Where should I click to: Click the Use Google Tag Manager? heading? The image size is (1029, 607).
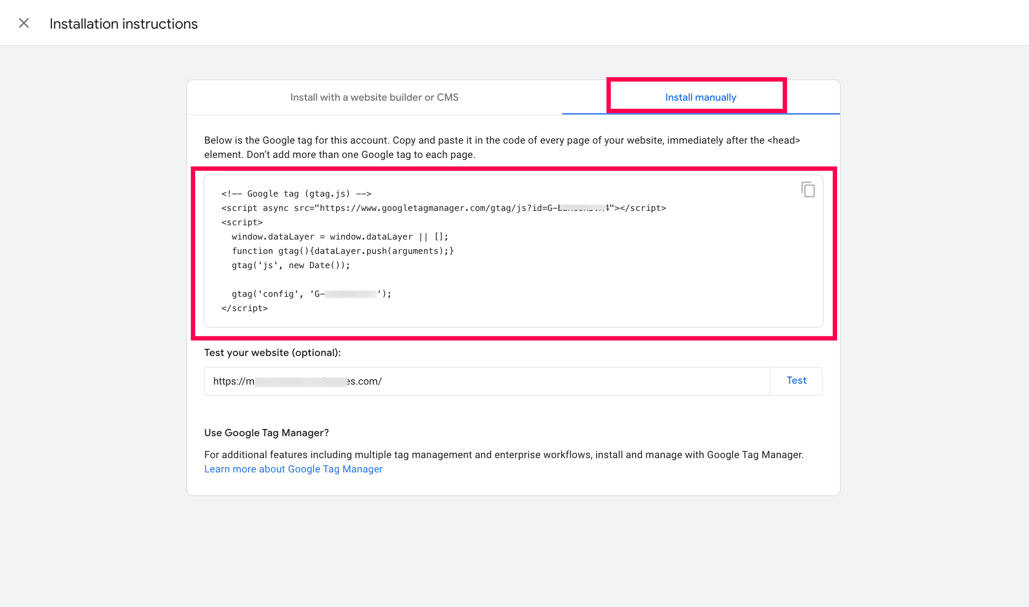(x=266, y=433)
